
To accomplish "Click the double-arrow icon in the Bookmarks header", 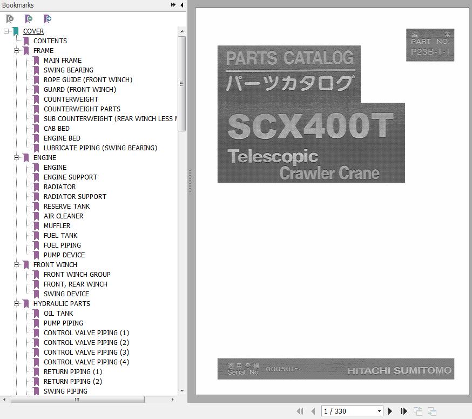I will pyautogui.click(x=173, y=5).
